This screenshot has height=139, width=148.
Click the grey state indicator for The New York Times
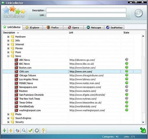pos(127,98)
